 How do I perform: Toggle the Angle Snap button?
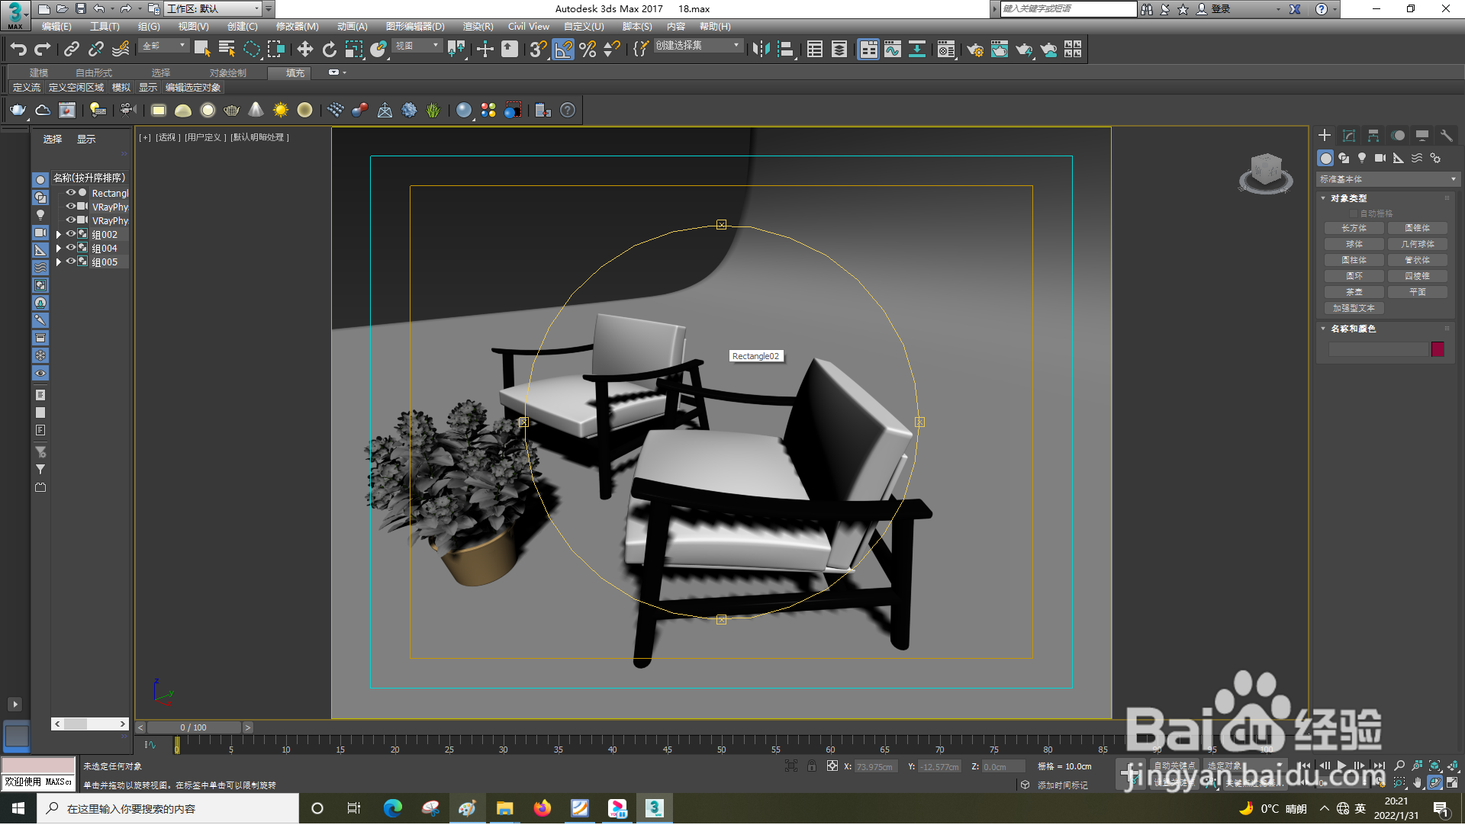click(x=562, y=50)
